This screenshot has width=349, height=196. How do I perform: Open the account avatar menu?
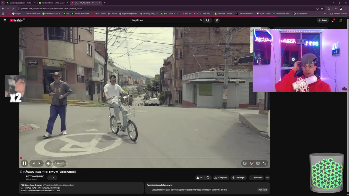click(341, 20)
